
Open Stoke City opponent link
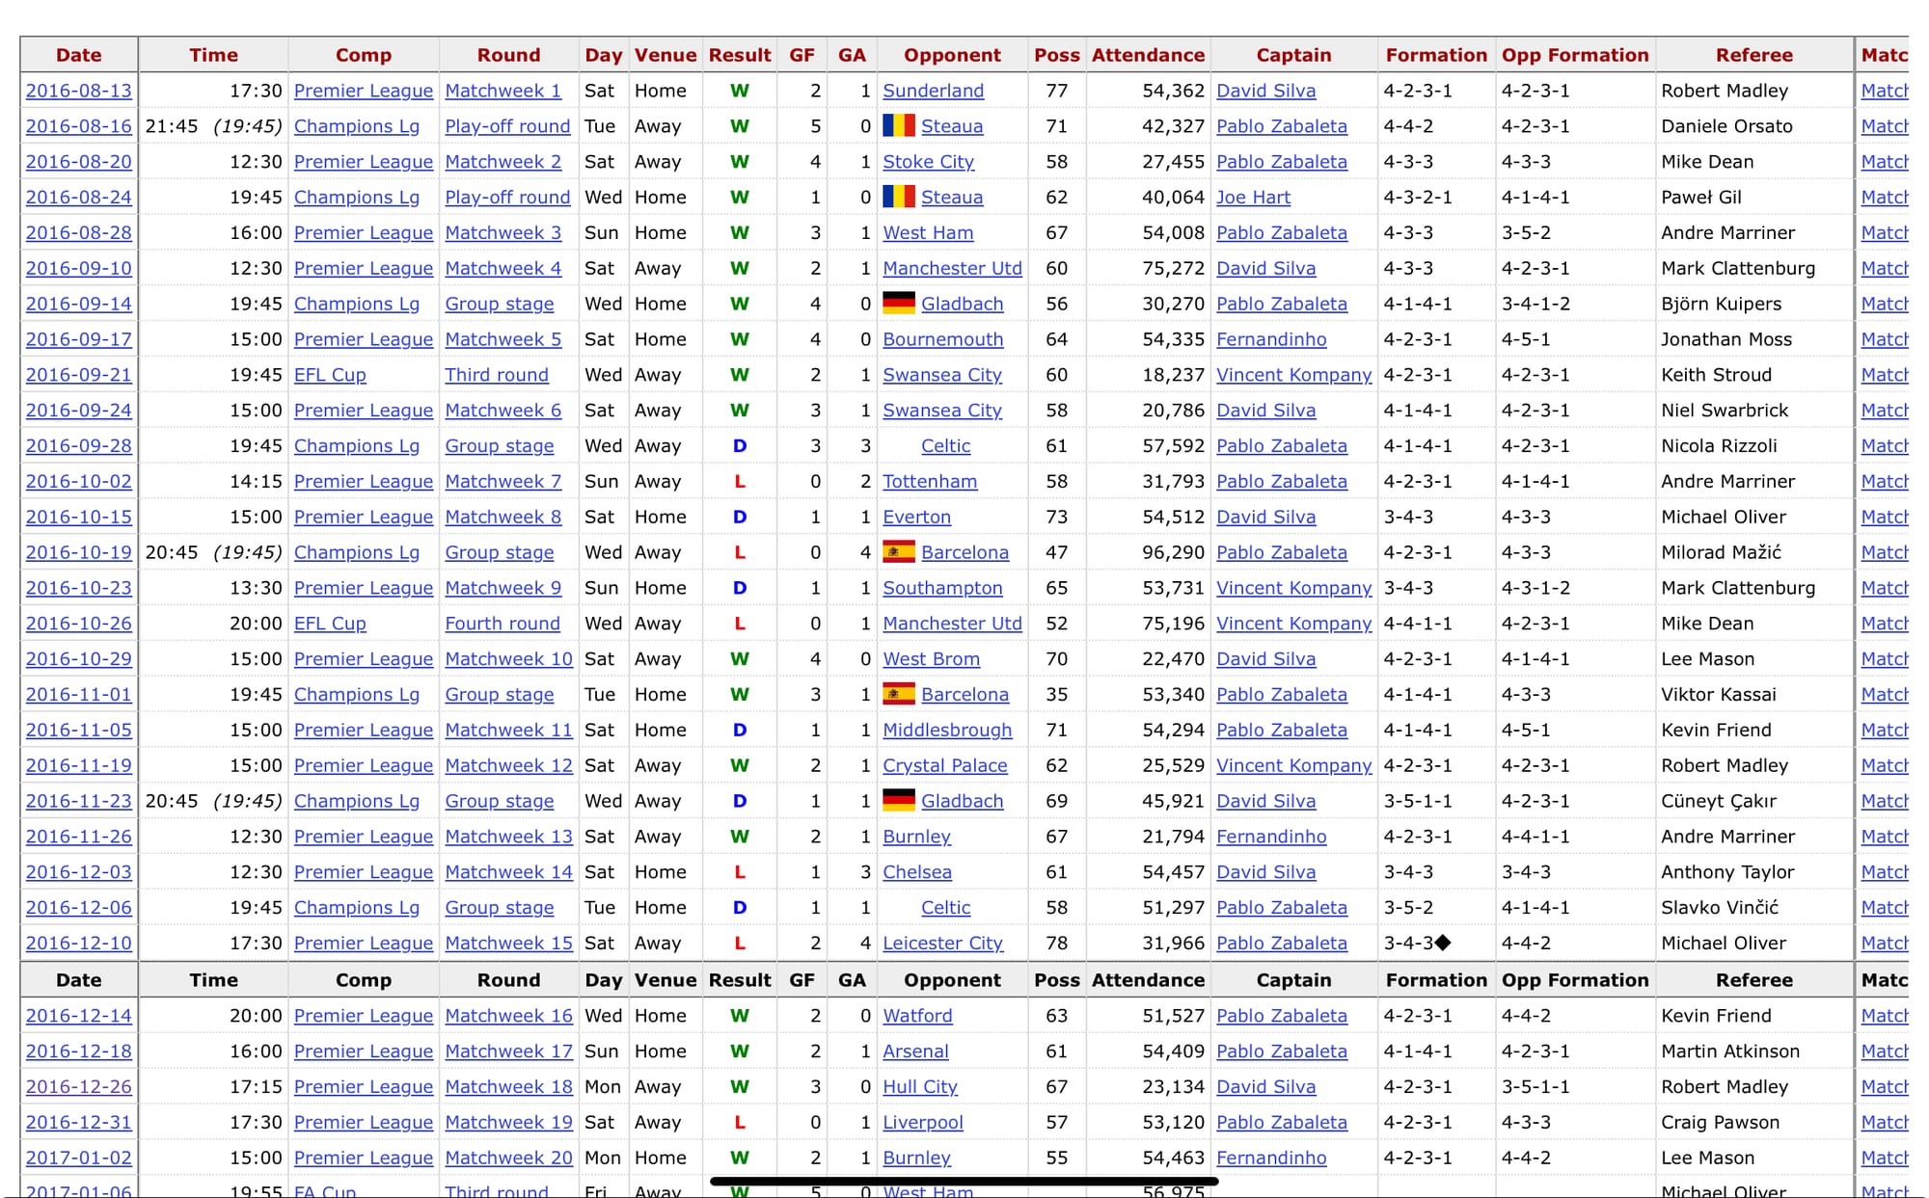click(929, 162)
